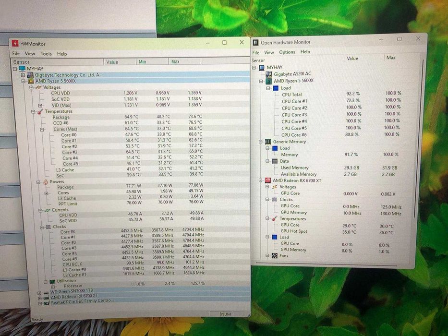Open the Options menu in Open Hardware Monitor
This screenshot has width=448, height=336.
coord(287,52)
